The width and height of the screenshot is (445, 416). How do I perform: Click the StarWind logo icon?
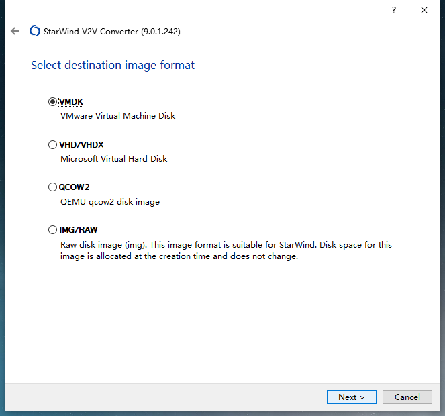tap(35, 31)
